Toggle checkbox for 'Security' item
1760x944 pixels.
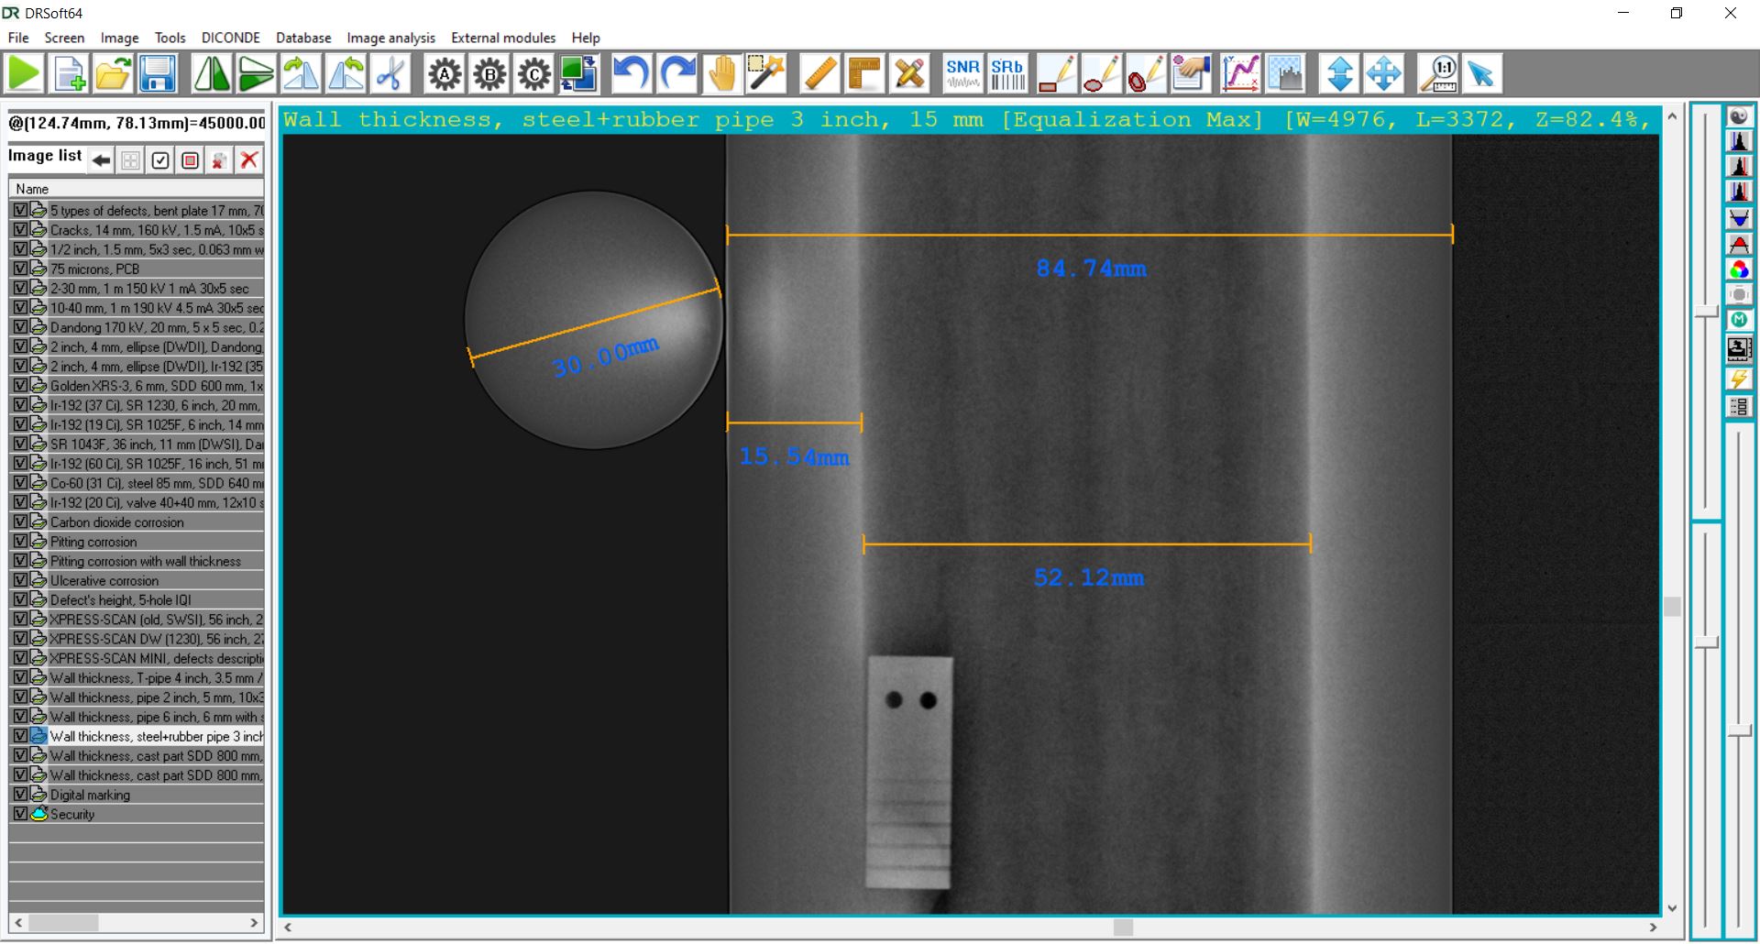[20, 813]
